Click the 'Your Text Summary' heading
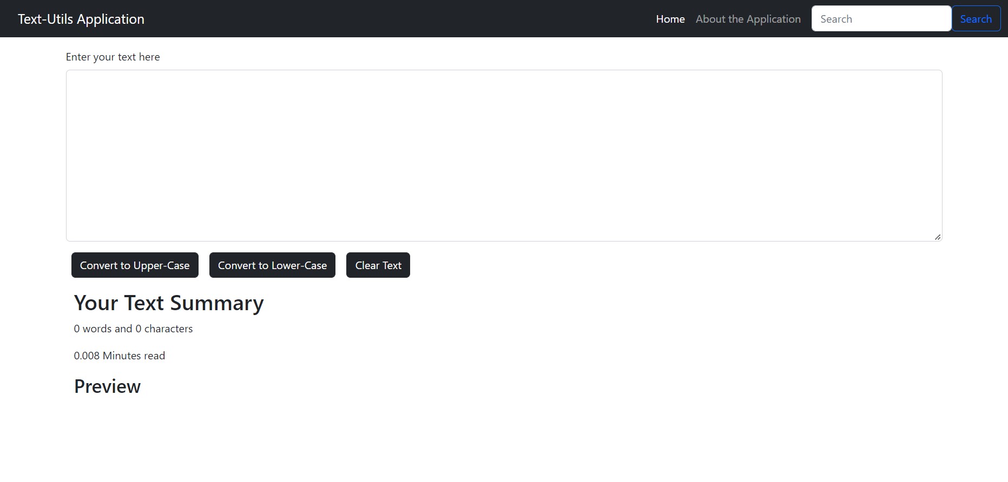The height and width of the screenshot is (482, 1008). pos(169,303)
